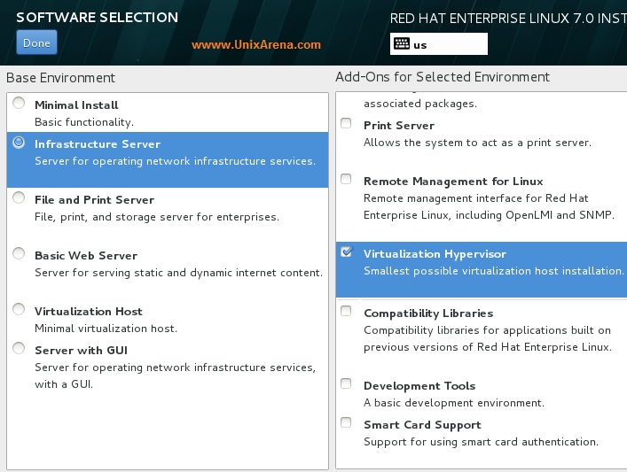
Task: Click the Done button
Action: coord(36,43)
